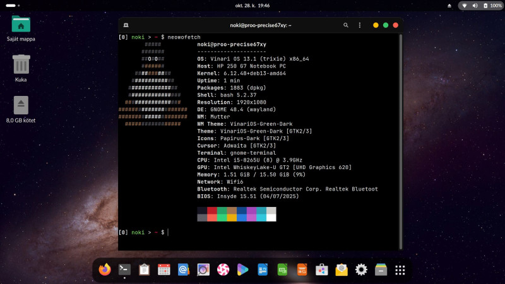Click the 'DE: GNOME 48.4 (wayland)' line

point(237,109)
